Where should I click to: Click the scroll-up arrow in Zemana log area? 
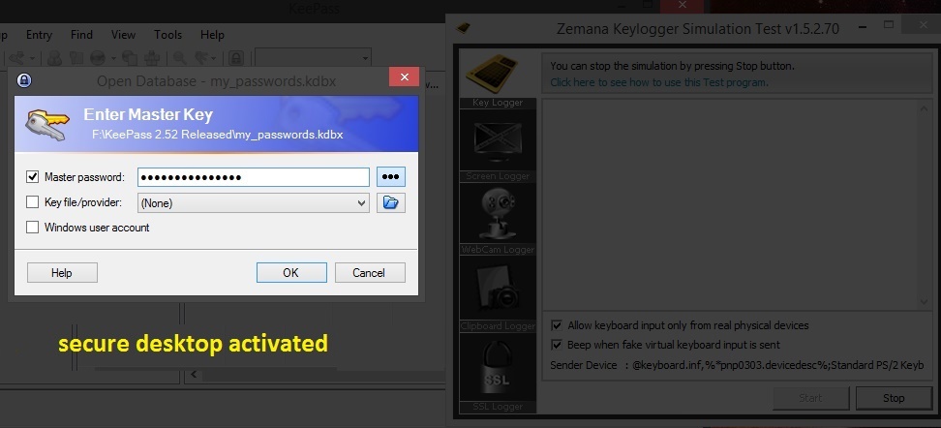click(925, 108)
